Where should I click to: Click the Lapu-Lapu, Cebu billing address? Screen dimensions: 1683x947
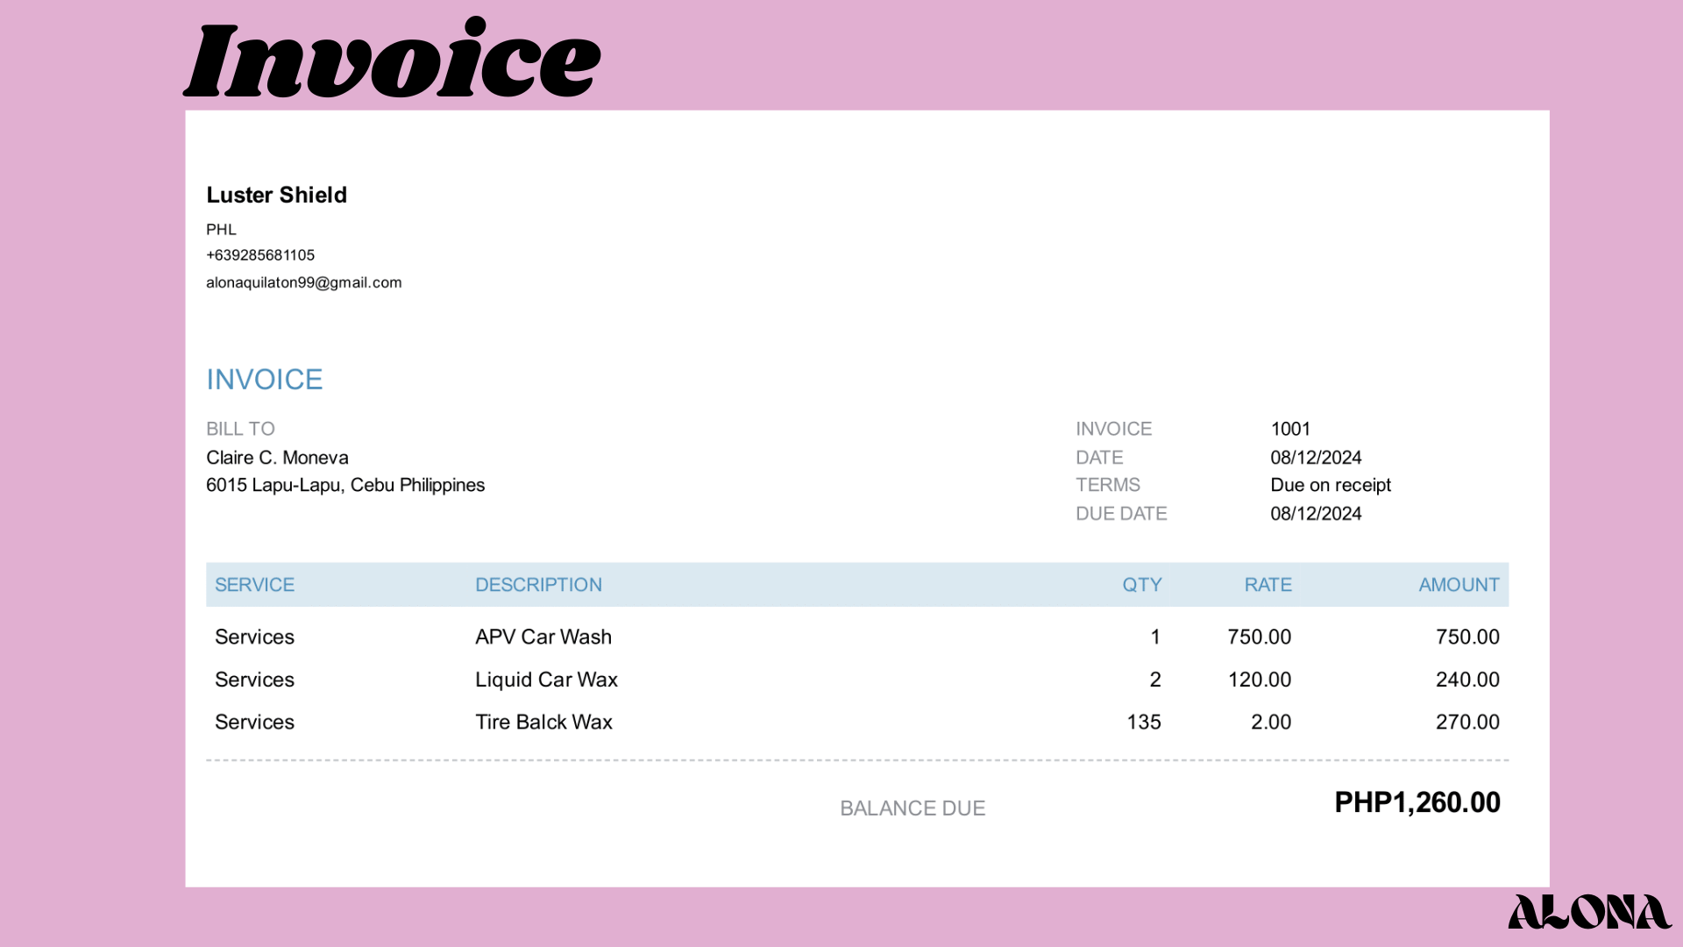(344, 485)
